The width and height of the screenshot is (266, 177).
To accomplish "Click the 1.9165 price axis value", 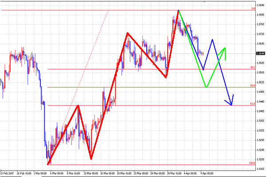I will pyautogui.click(x=261, y=169).
